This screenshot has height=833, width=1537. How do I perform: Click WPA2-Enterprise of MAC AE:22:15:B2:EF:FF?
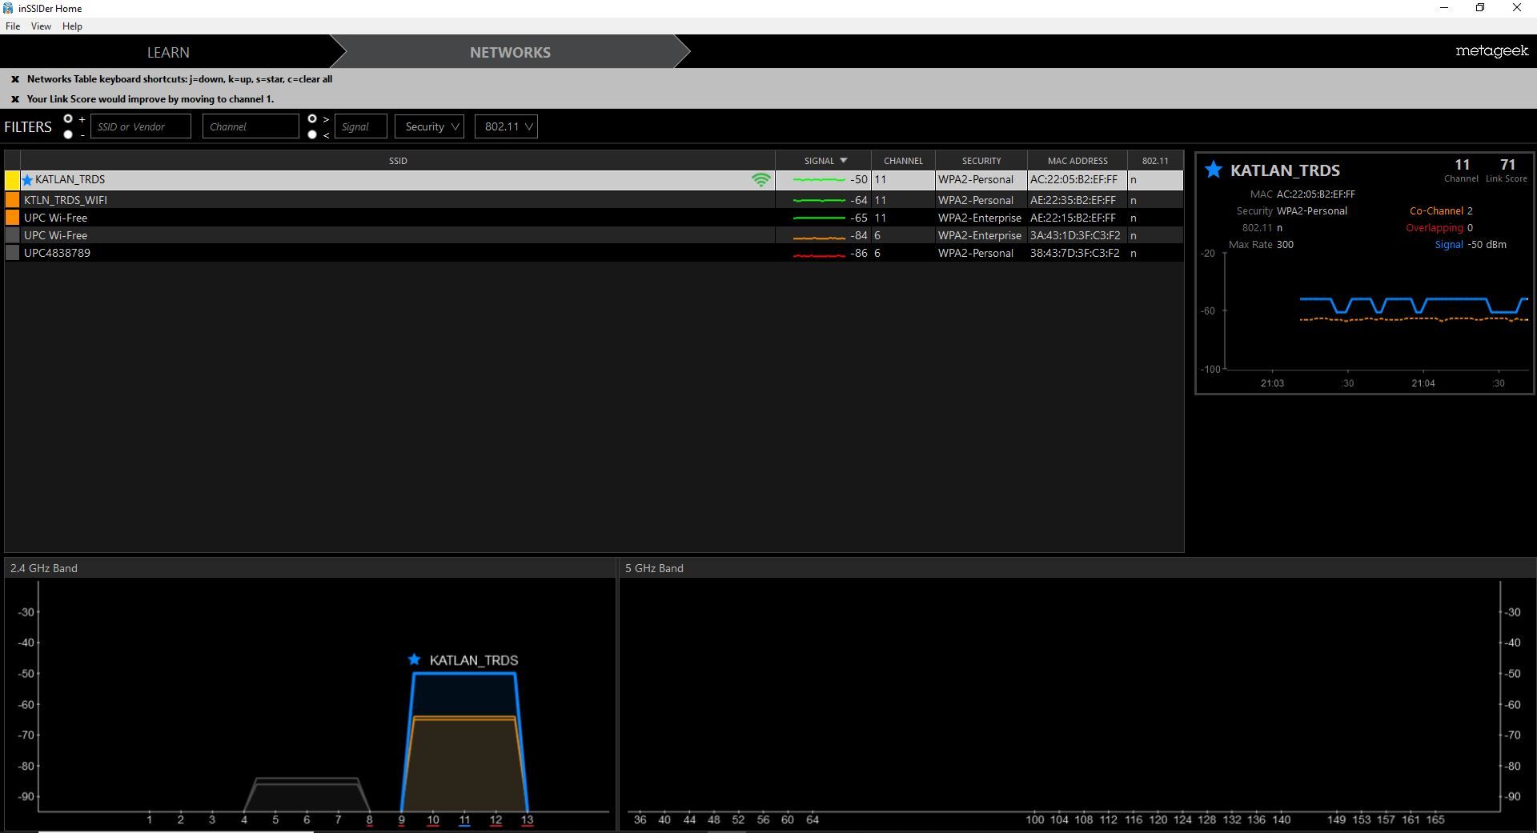tap(980, 218)
